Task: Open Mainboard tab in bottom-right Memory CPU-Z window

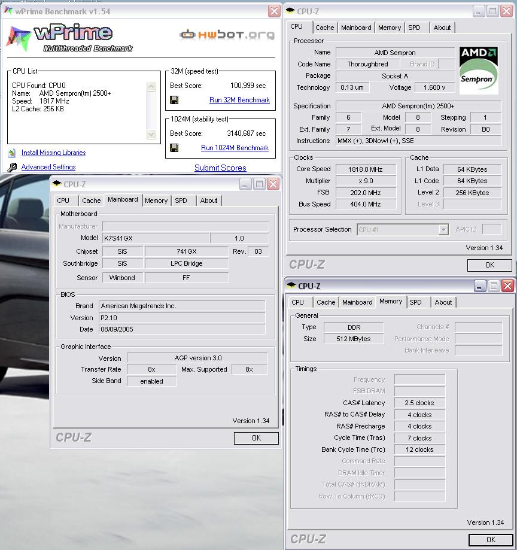Action: (357, 302)
